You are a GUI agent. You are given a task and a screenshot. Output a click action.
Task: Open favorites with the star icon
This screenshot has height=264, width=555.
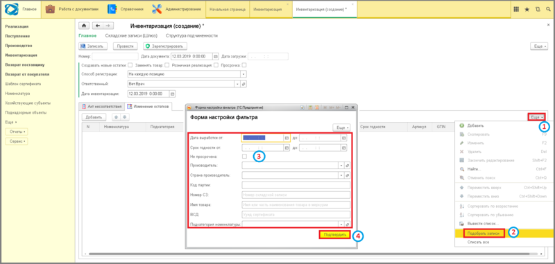click(x=527, y=10)
